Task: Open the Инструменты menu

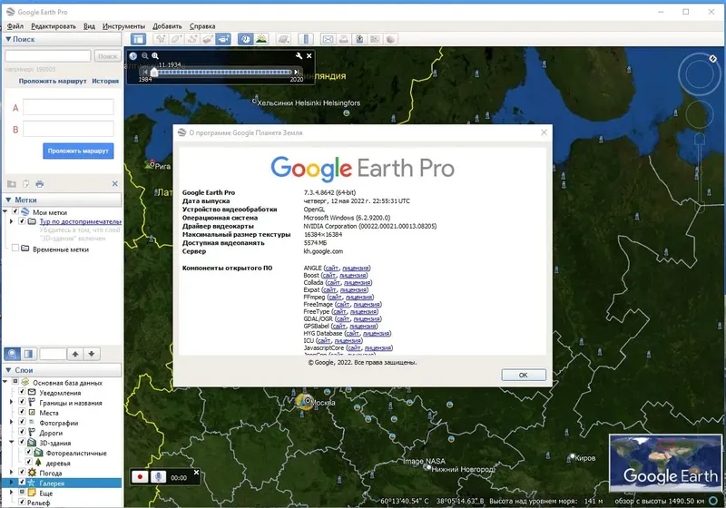Action: pos(123,26)
